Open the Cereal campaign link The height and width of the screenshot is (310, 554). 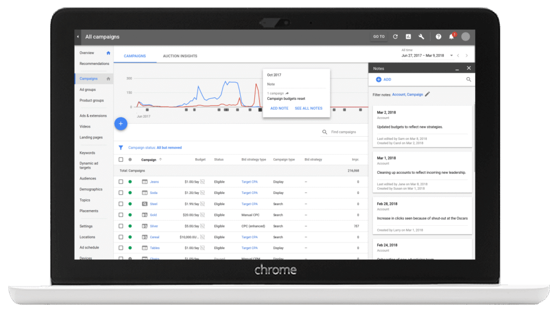click(154, 237)
